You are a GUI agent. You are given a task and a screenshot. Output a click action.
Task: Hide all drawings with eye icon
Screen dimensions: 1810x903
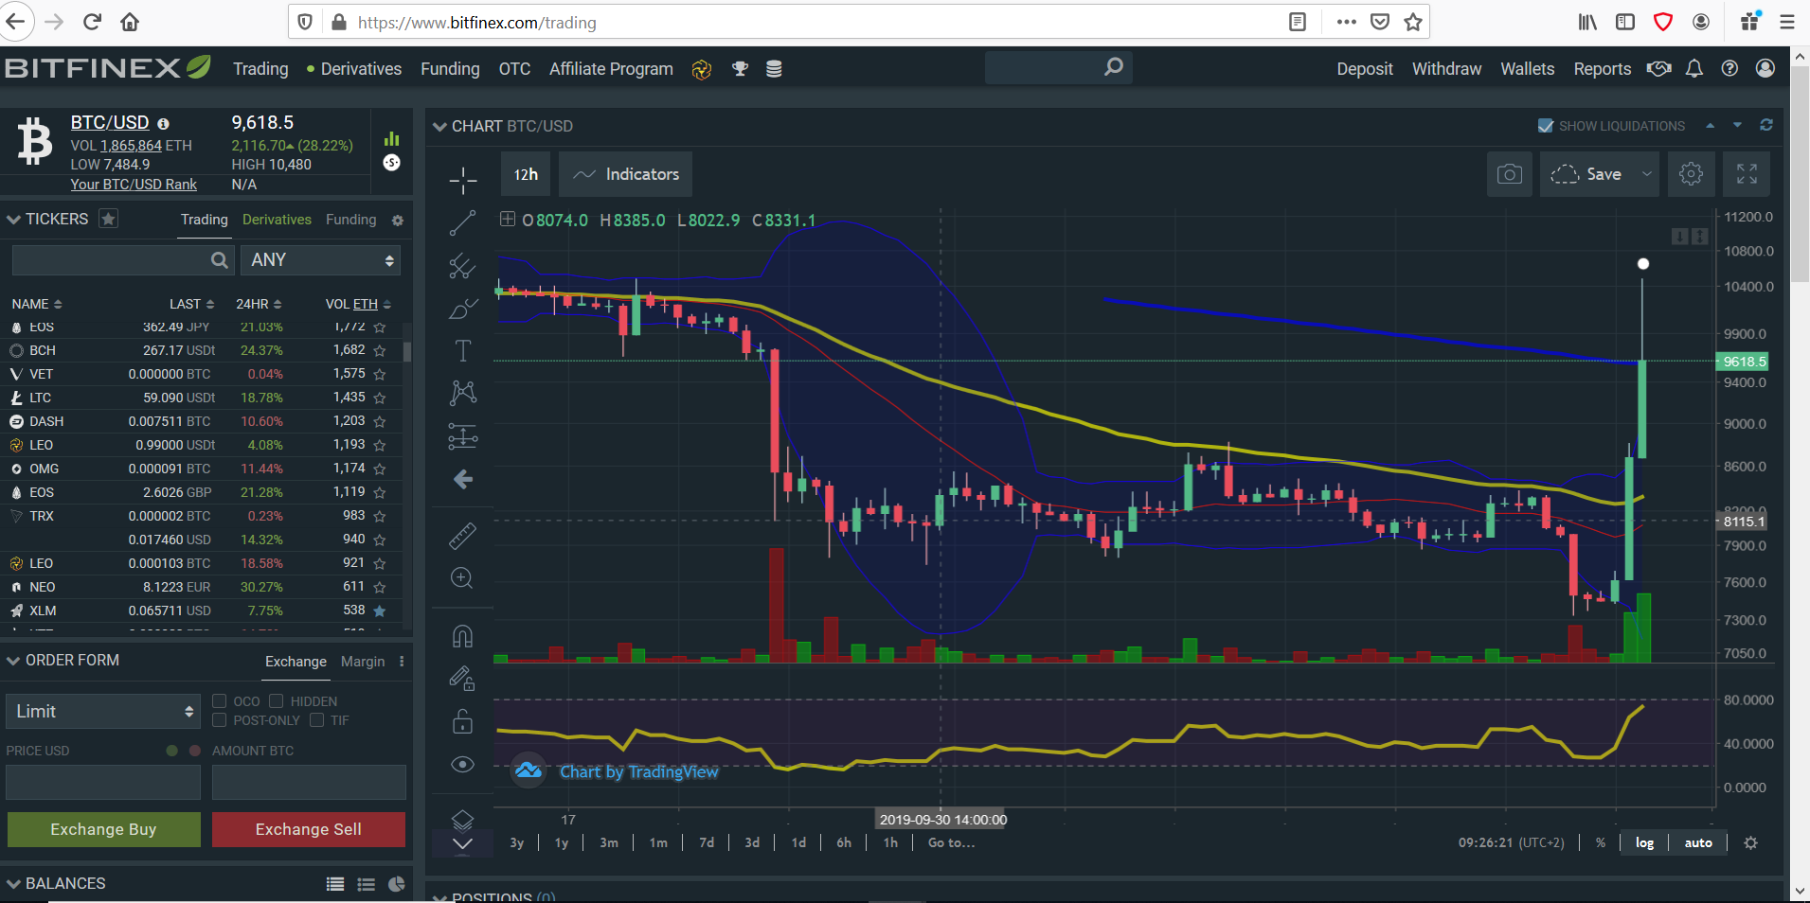click(x=462, y=765)
